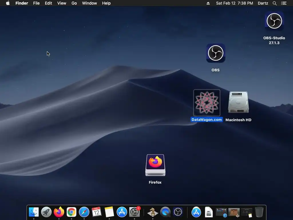Viewport: 293px width, 220px height.
Task: Launch Safari compass icon in Dock
Action: (84, 212)
